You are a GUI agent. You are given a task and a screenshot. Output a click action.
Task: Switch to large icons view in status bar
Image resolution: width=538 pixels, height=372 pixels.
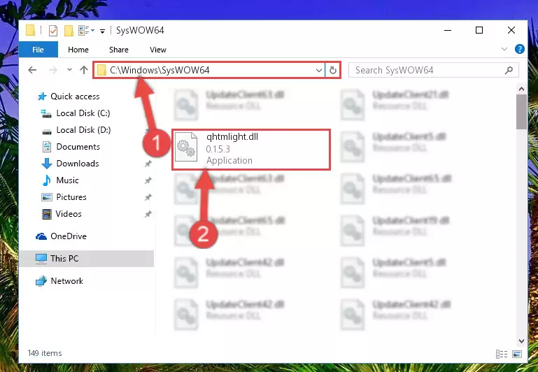517,354
